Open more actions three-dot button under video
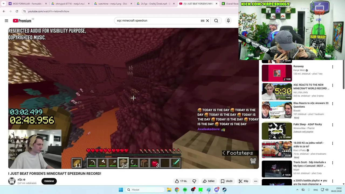345x194 pixels. pyautogui.click(x=256, y=181)
